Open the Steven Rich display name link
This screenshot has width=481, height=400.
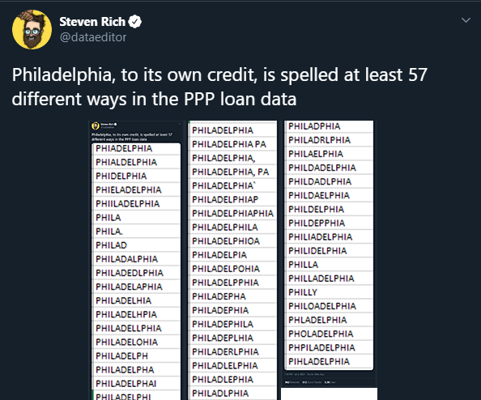click(x=92, y=22)
